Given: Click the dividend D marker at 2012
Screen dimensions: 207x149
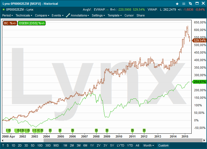Looking at the screenshot, I should tap(144, 131).
